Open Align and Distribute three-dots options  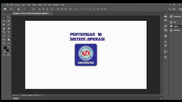coord(76,9)
